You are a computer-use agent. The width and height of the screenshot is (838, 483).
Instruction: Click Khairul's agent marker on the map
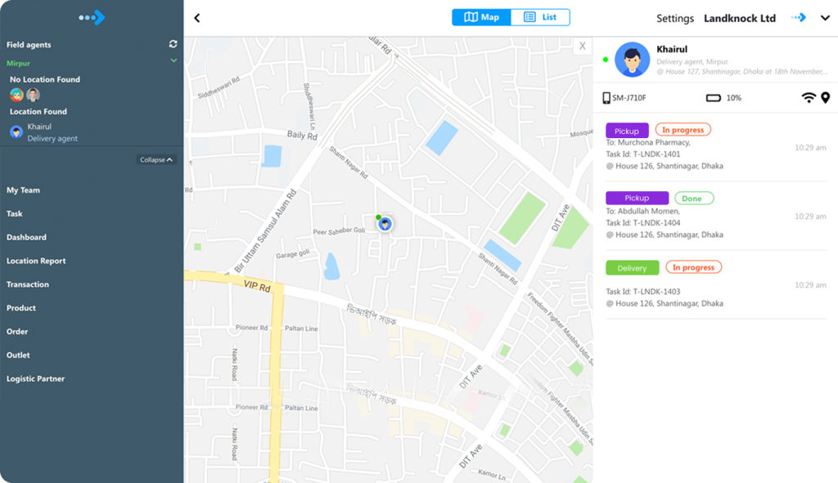385,224
